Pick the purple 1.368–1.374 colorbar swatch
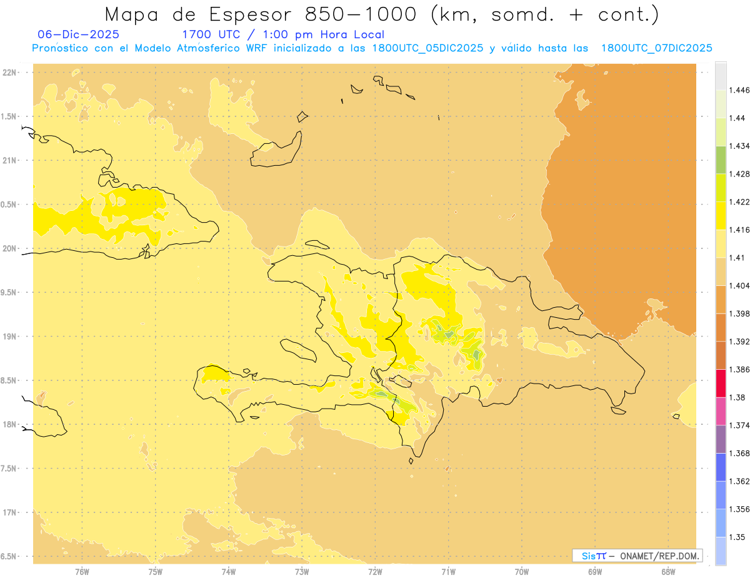The image size is (750, 580). (721, 439)
